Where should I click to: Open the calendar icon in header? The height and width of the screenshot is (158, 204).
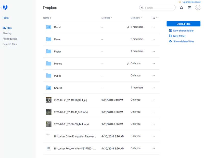click(189, 8)
